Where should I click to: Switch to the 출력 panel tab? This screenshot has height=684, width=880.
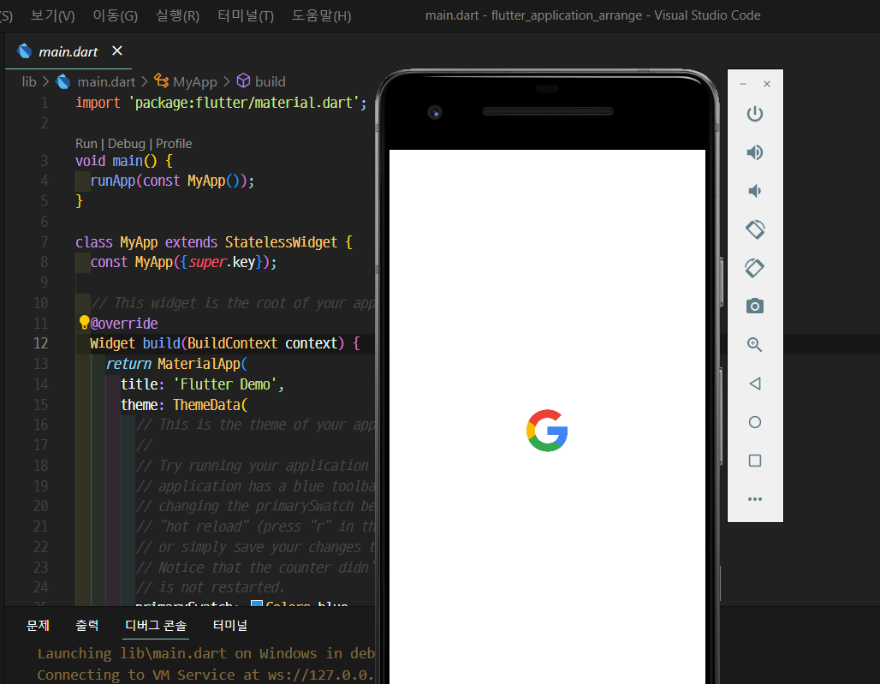coord(87,625)
